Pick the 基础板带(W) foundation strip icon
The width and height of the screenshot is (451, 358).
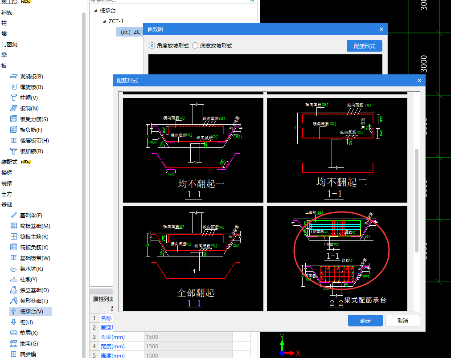(13, 258)
